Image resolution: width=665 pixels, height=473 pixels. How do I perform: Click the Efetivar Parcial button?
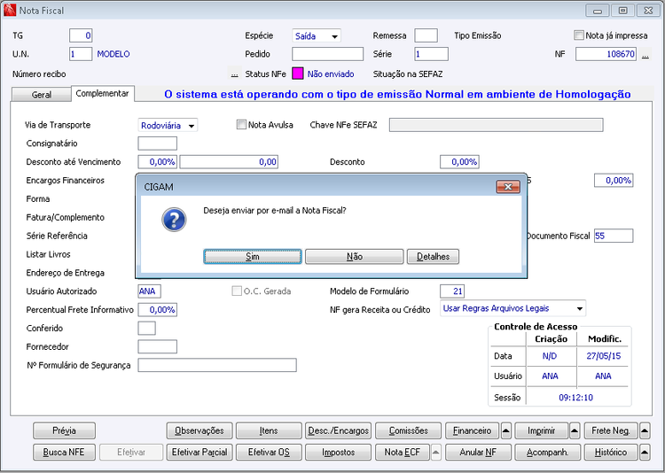199,453
